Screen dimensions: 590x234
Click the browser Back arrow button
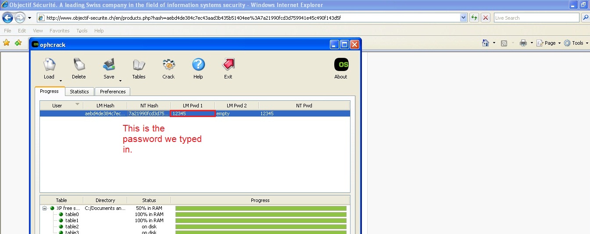[8, 18]
